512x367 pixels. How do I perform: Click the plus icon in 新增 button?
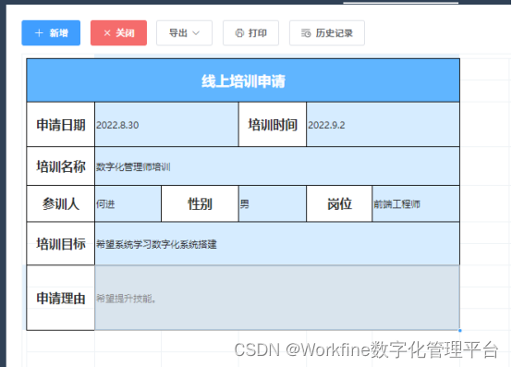pos(39,33)
